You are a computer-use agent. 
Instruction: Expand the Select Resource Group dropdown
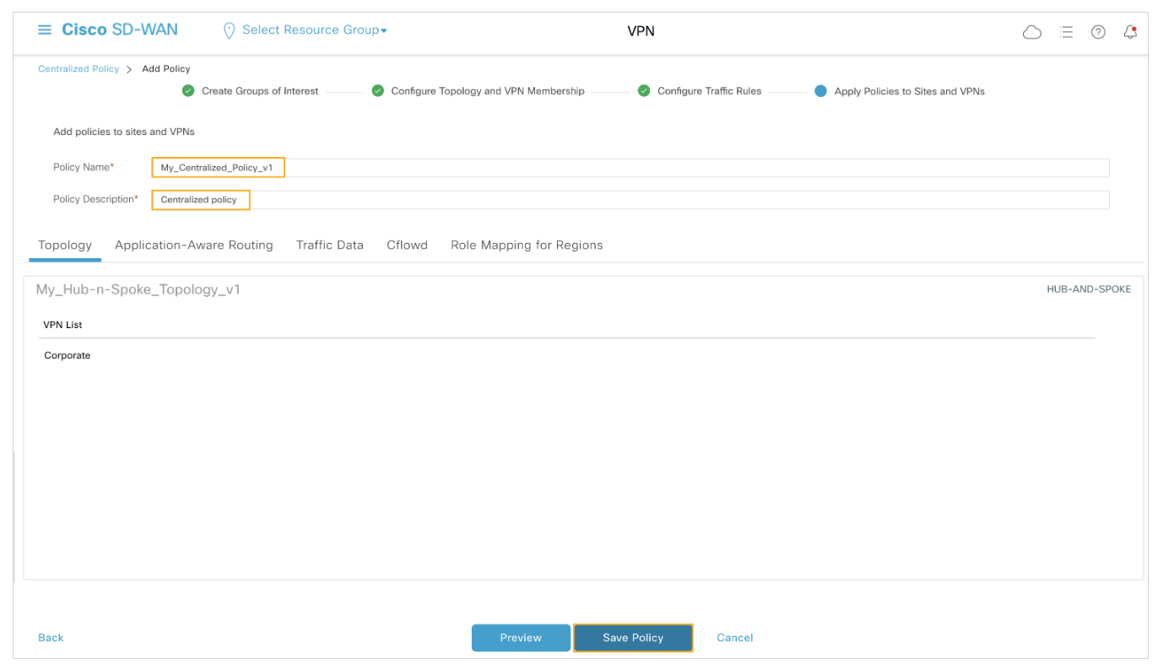click(314, 30)
